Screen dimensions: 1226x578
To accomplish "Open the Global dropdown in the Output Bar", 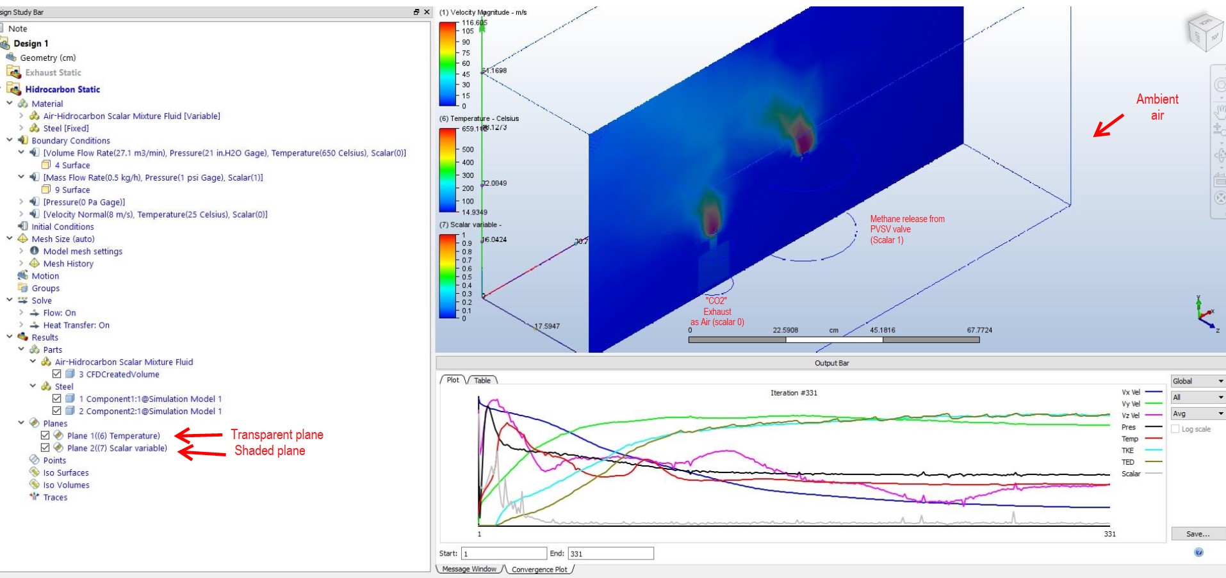I will tap(1195, 381).
